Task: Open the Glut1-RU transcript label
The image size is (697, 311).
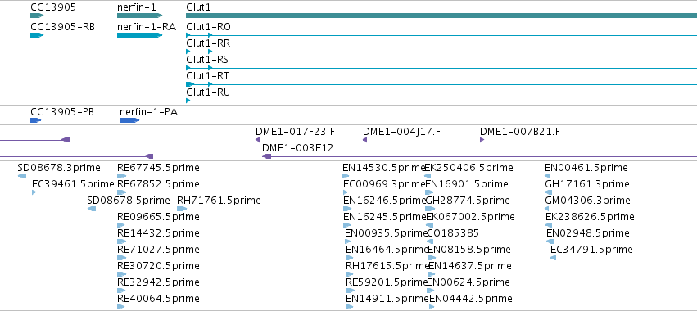Action: tap(208, 92)
